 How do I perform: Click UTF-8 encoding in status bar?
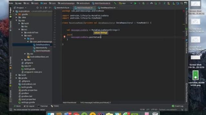click(154, 110)
